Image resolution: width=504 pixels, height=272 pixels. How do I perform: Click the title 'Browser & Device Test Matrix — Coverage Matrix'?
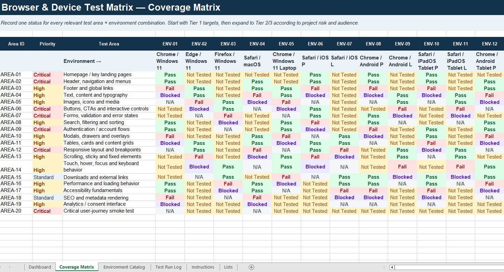111,7
